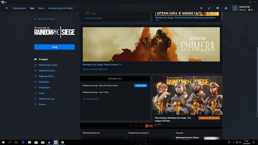Click the tylkoPOLAK username

coord(244,7)
